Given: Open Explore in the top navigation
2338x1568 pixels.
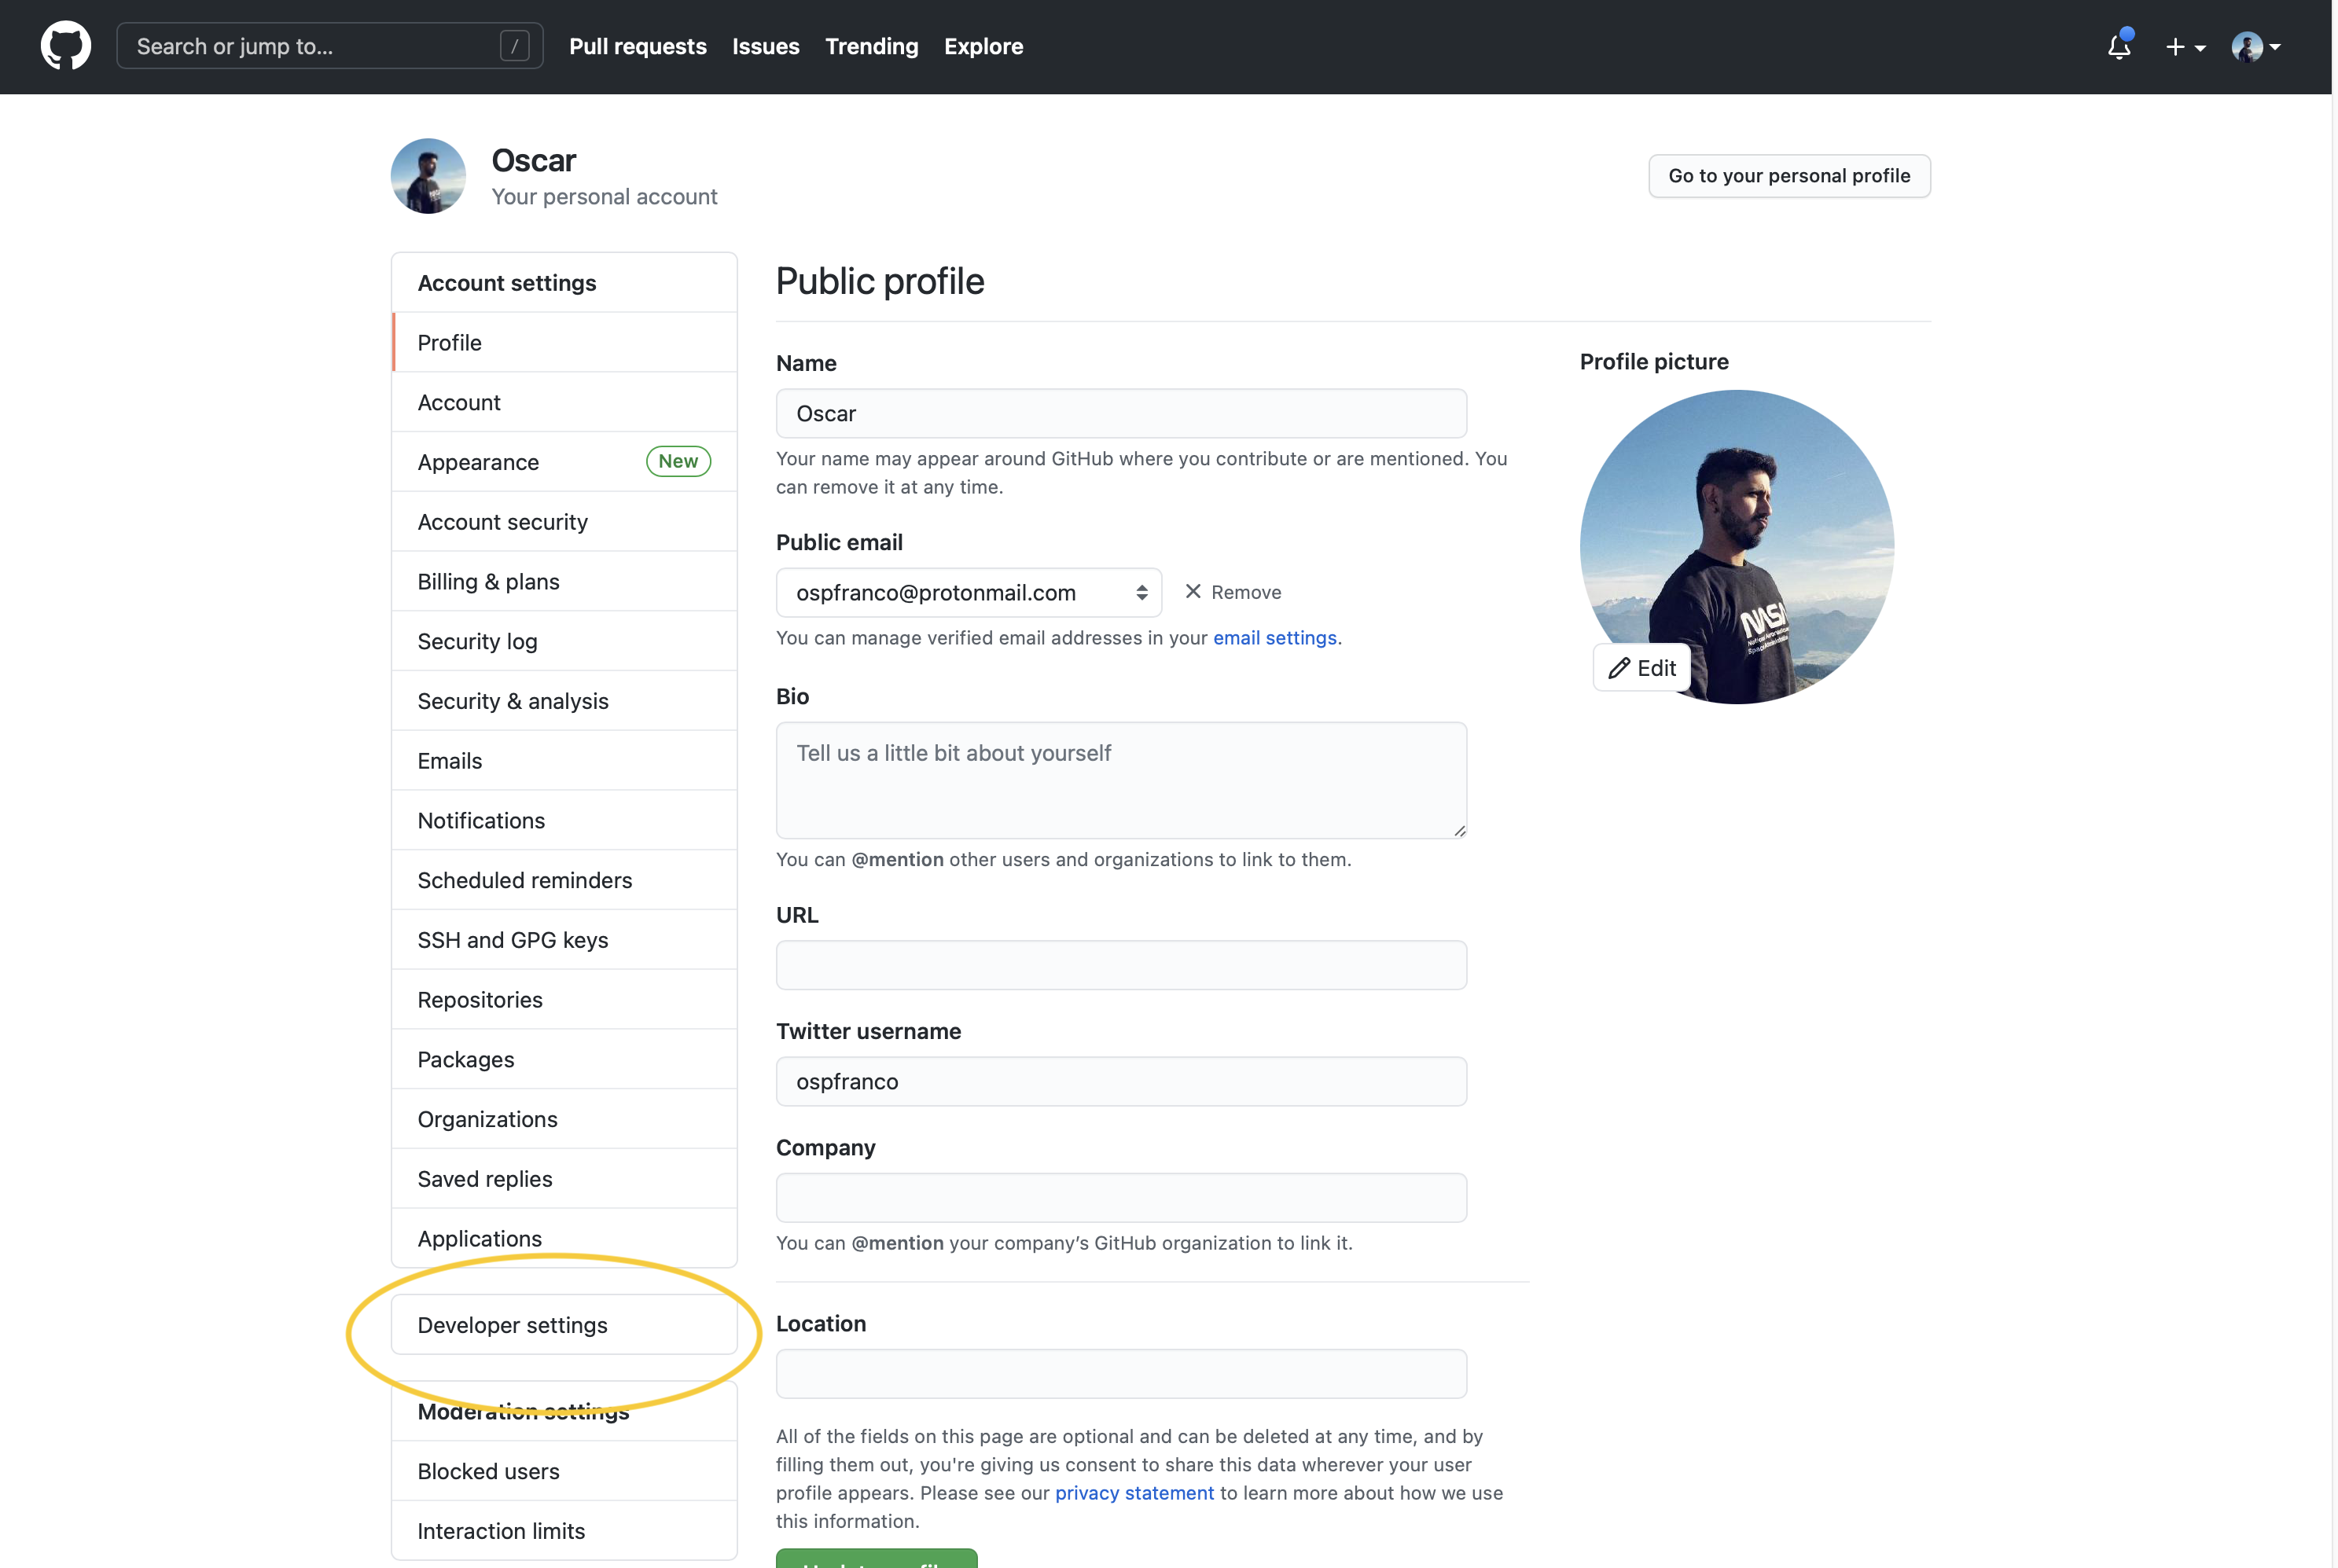Looking at the screenshot, I should point(983,46).
